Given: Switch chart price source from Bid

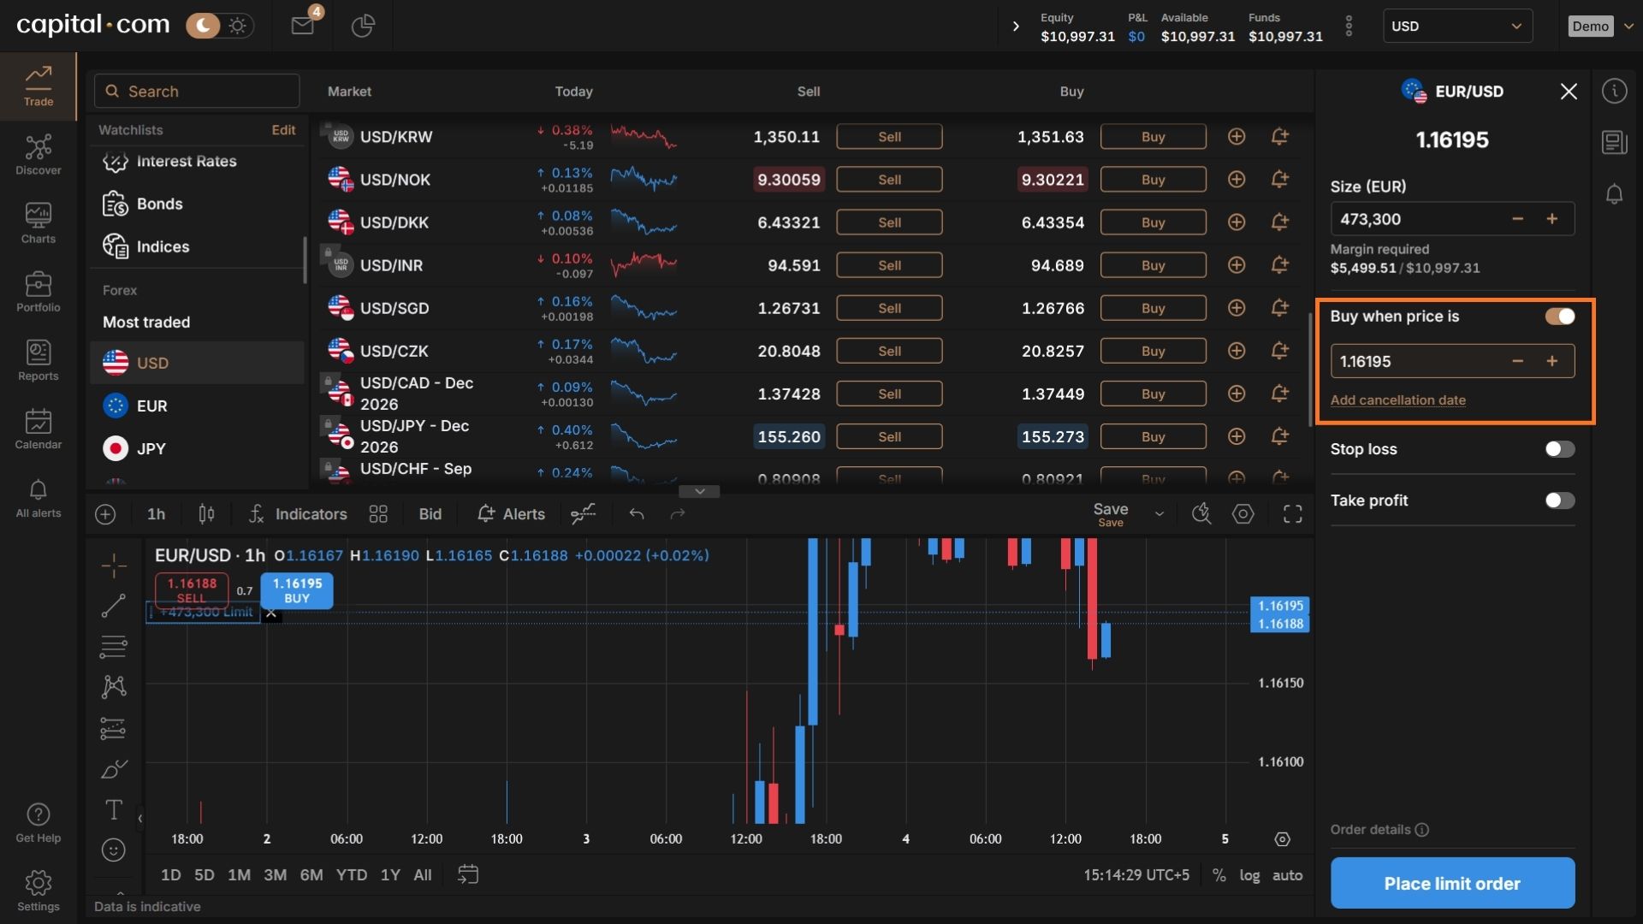Looking at the screenshot, I should [430, 513].
